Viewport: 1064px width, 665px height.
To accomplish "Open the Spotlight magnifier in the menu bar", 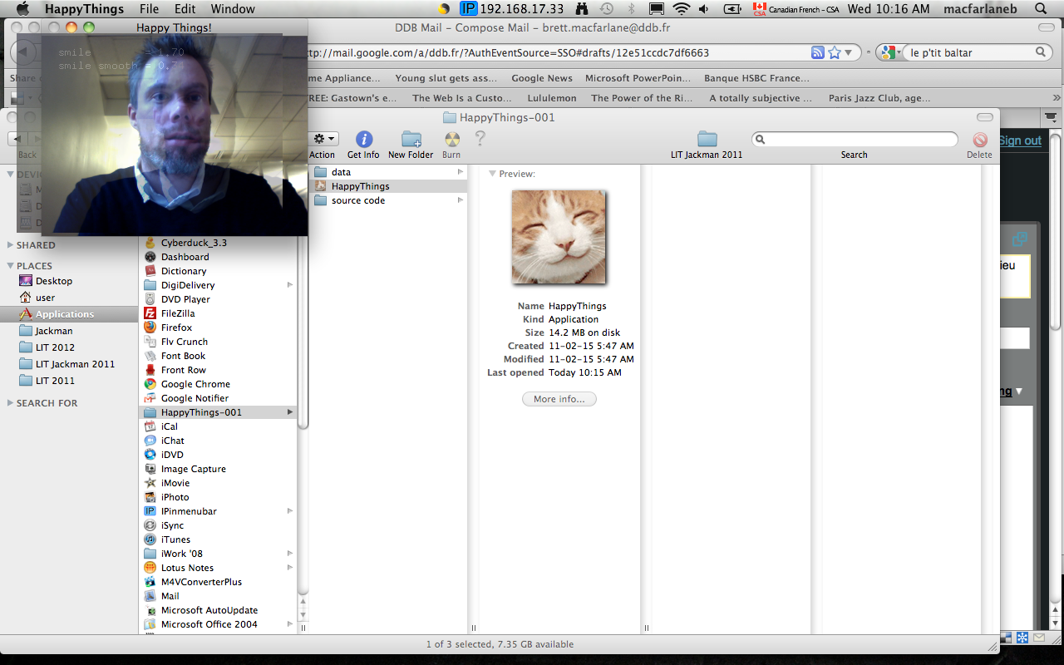I will tap(1042, 9).
